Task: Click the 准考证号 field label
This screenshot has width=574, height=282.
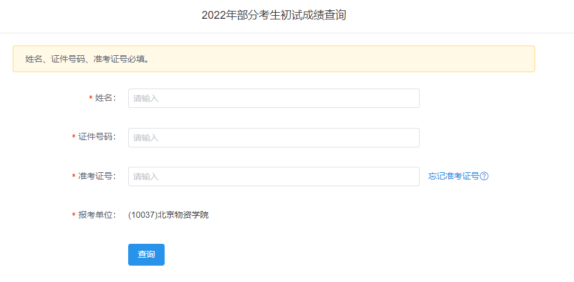Action: [97, 176]
